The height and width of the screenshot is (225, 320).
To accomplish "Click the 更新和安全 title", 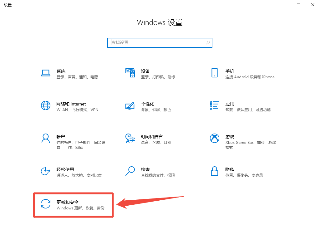I will coord(68,202).
